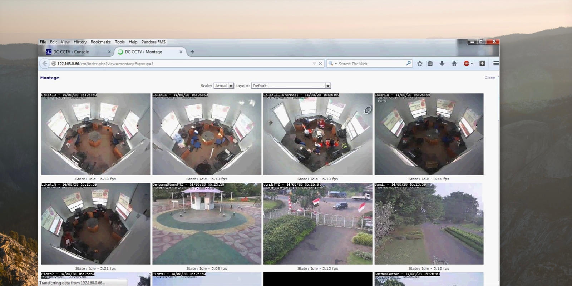572x286 pixels.
Task: Show URL history dropdown arrow
Action: pyautogui.click(x=314, y=64)
